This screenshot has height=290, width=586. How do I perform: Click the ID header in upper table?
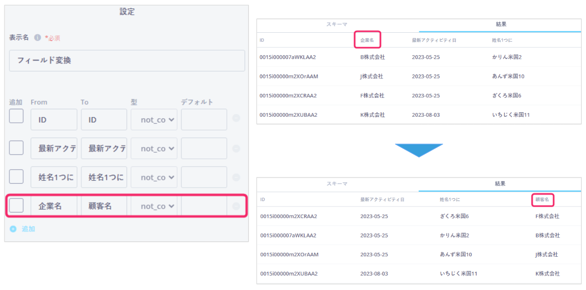[262, 40]
